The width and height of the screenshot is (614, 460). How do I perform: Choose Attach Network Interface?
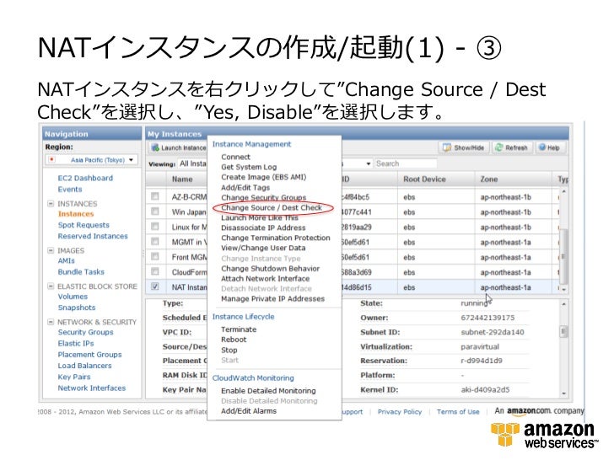265,279
